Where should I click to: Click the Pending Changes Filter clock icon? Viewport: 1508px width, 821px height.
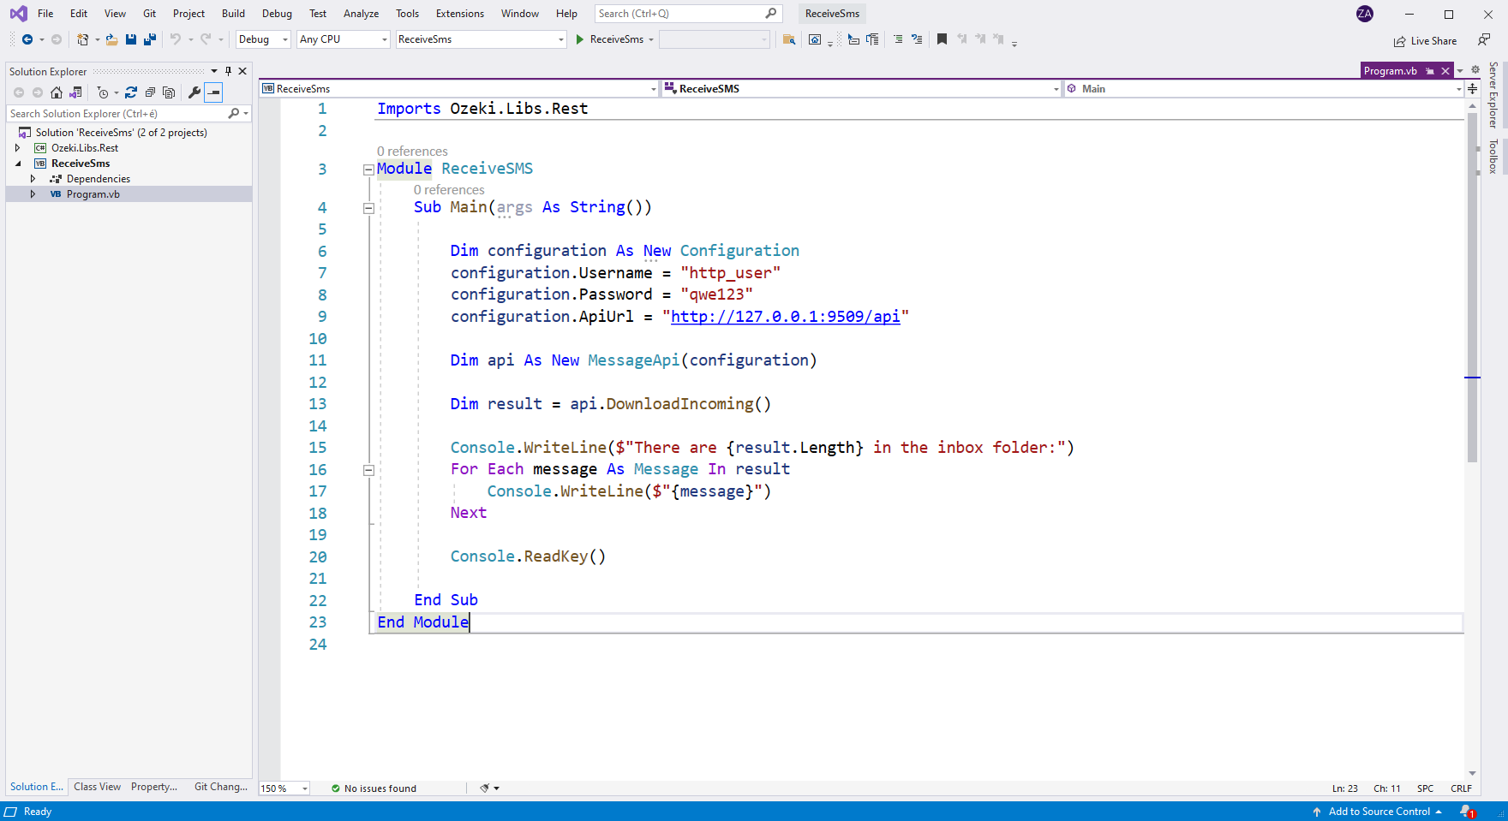tap(103, 92)
